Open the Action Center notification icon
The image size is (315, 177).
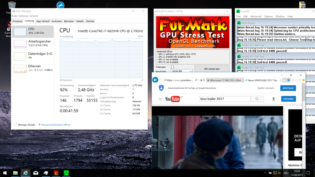pos(308,173)
